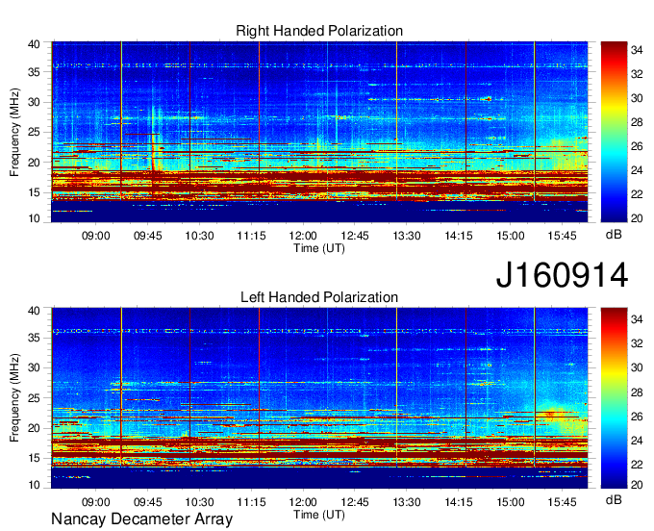This screenshot has height=531, width=654.
Task: Click 30 MHz tick of Right Handed plot
Action: pyautogui.click(x=34, y=102)
